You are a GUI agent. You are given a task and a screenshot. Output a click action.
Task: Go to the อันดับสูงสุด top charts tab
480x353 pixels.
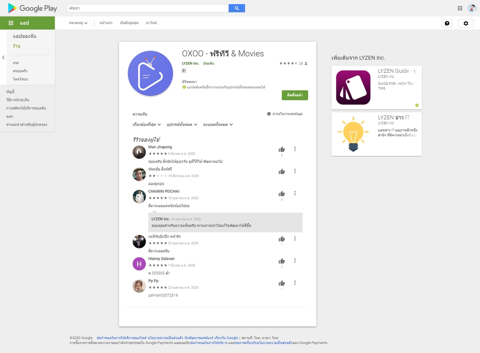[129, 23]
